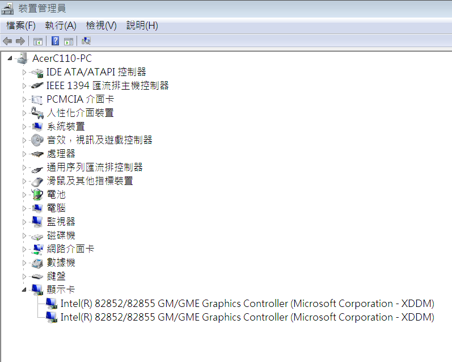This screenshot has height=362, width=452.
Task: Toggle the action pane toolbar icon
Action: click(x=69, y=41)
